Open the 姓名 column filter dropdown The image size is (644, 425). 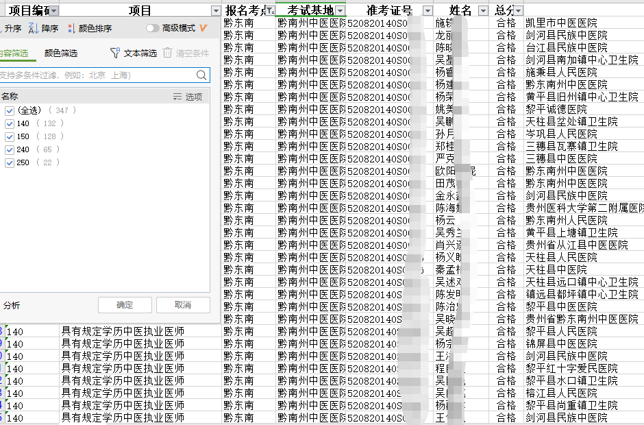[483, 10]
